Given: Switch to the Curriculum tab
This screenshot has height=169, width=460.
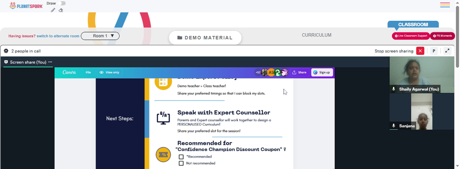Looking at the screenshot, I should coord(316,35).
